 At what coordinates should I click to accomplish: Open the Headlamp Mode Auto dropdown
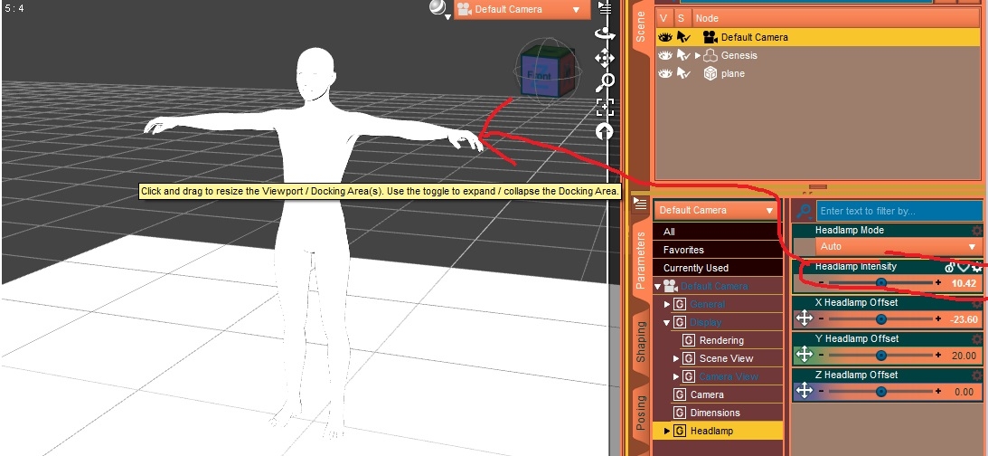pos(898,246)
